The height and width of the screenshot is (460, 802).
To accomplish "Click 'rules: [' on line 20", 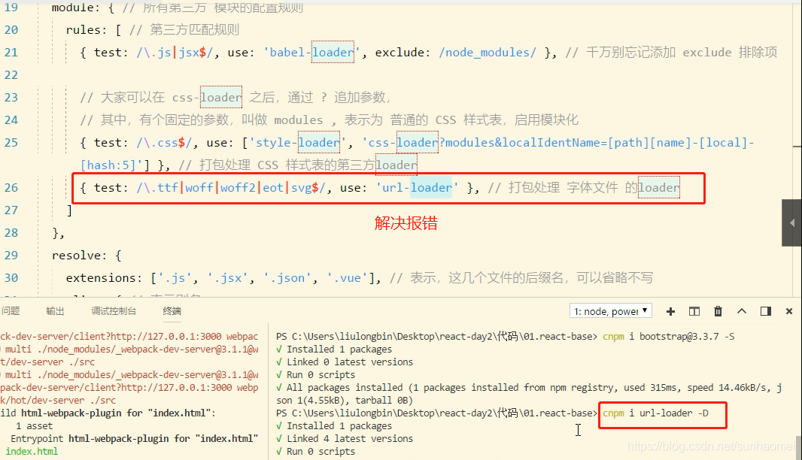I will pyautogui.click(x=93, y=29).
